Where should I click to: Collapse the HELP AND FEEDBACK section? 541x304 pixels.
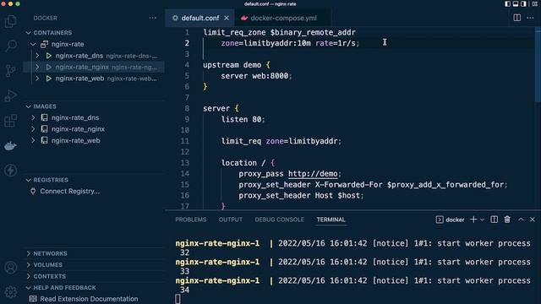click(28, 288)
